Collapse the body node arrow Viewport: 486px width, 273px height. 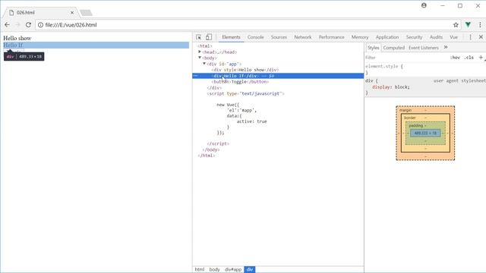[200, 58]
